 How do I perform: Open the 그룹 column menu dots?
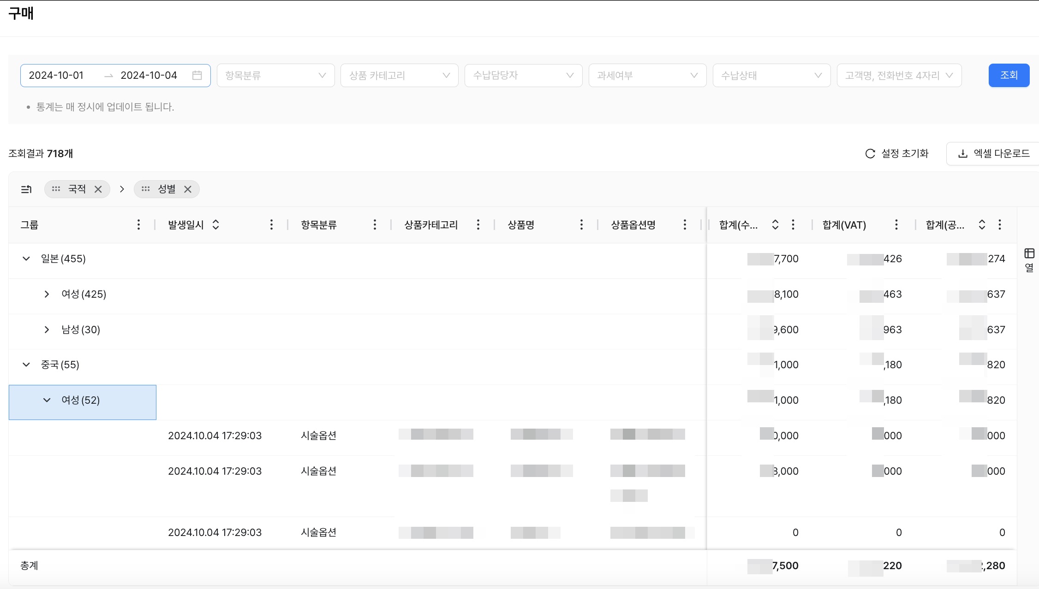coord(138,224)
